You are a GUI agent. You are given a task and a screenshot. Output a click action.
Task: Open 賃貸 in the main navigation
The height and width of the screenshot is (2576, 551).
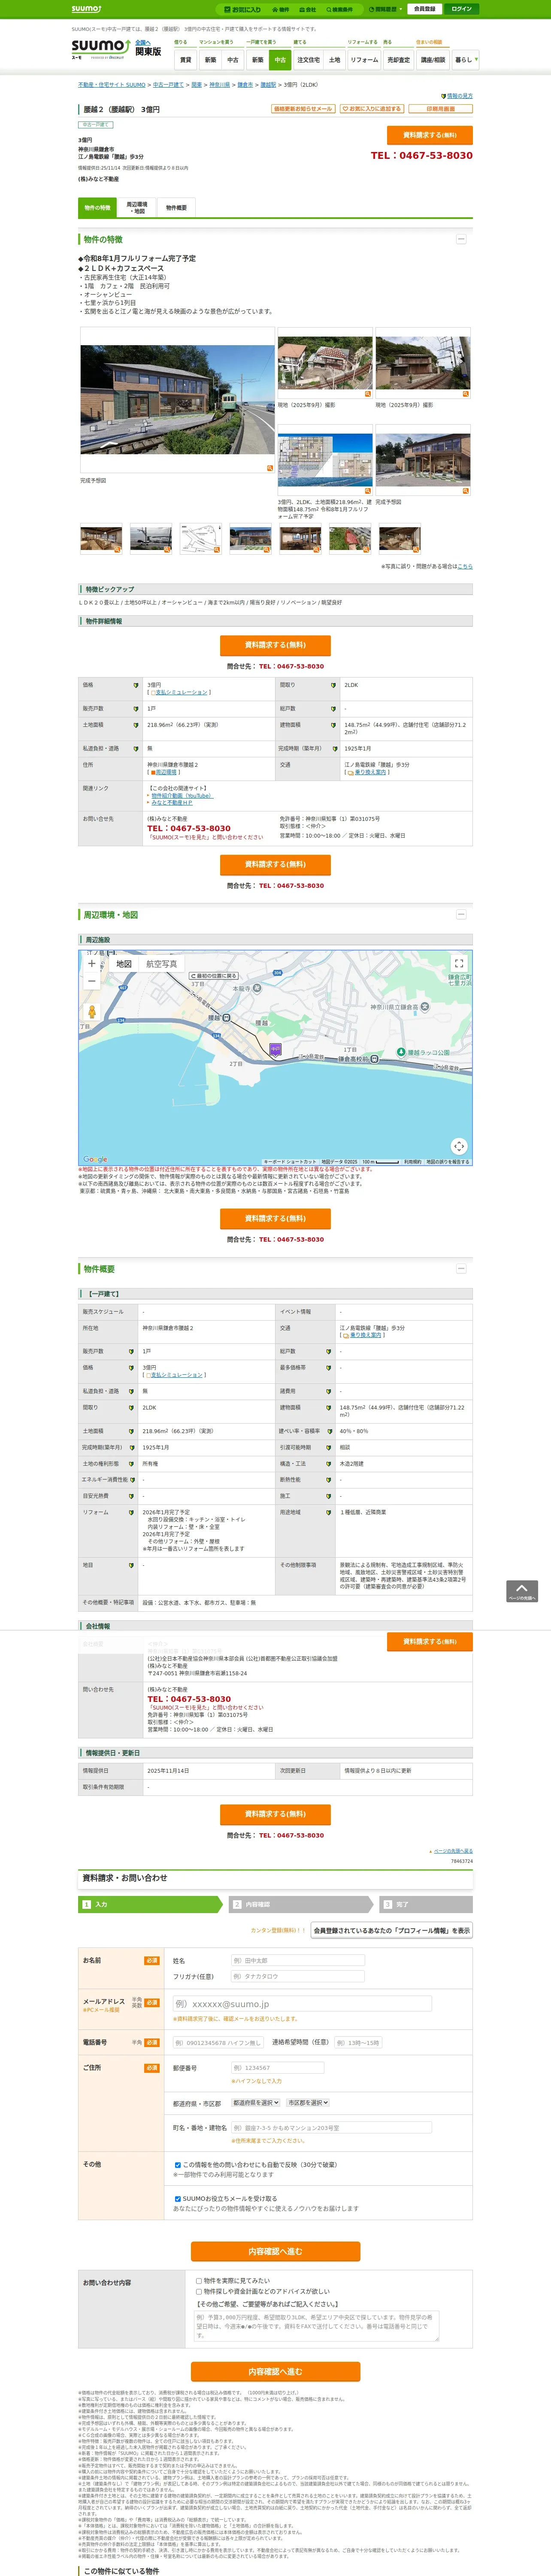(185, 60)
